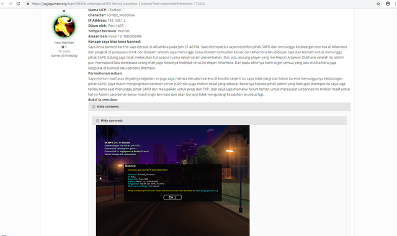
Task: Select the Character name Forrest_Woodrow
Action: 120,15
